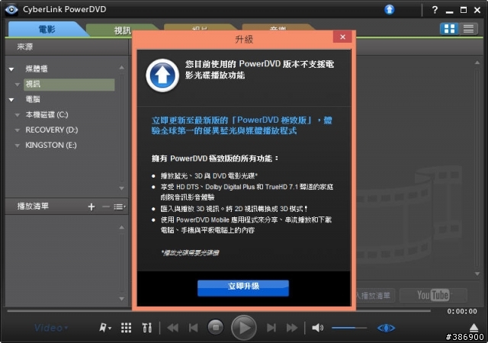
Task: Collapse the 媒體櫃 media library node
Action: [x=11, y=69]
